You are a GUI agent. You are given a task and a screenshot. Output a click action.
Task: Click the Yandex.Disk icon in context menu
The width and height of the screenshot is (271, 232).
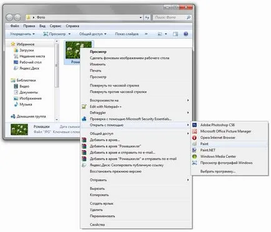pyautogui.click(x=84, y=165)
